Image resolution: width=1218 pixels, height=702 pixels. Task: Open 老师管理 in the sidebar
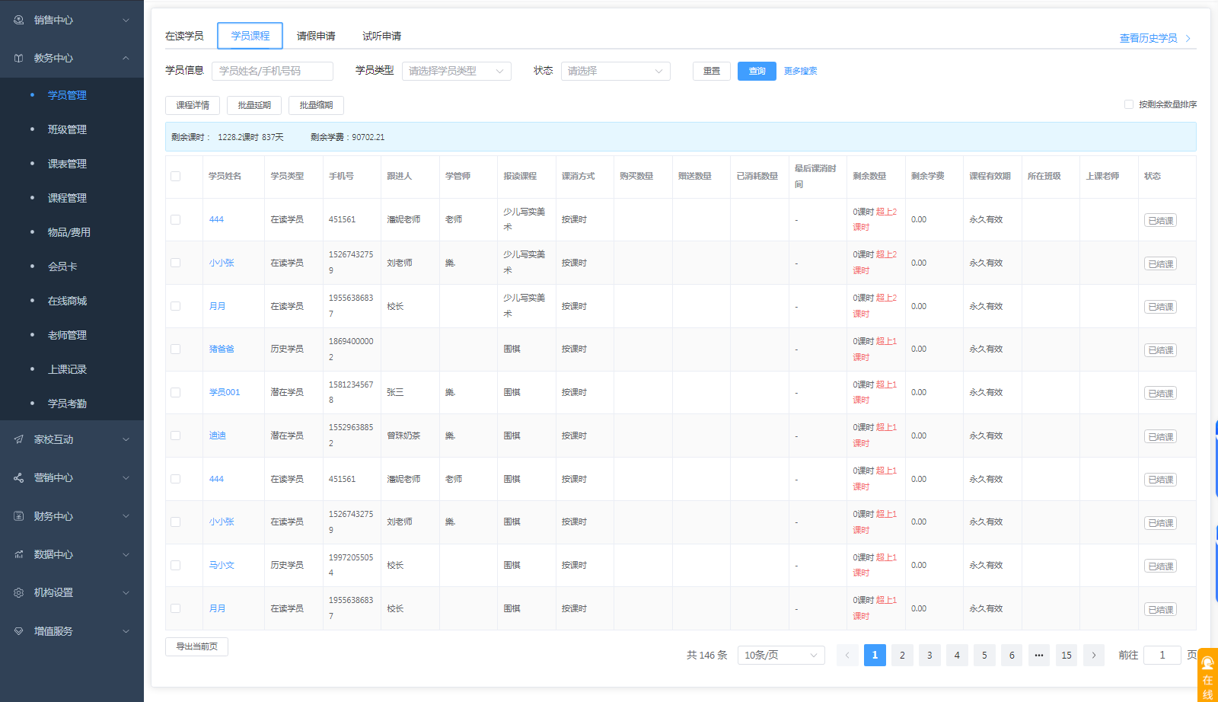pos(67,335)
